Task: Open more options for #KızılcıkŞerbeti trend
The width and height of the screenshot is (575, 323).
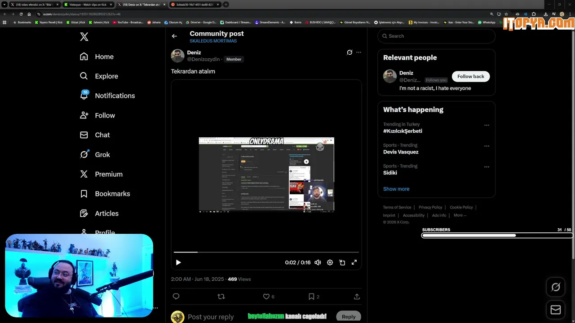Action: tap(487, 125)
